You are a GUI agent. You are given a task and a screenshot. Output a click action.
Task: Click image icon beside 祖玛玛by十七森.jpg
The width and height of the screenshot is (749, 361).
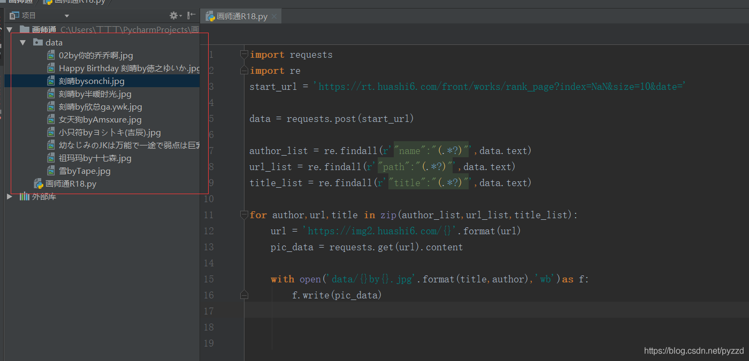point(51,158)
